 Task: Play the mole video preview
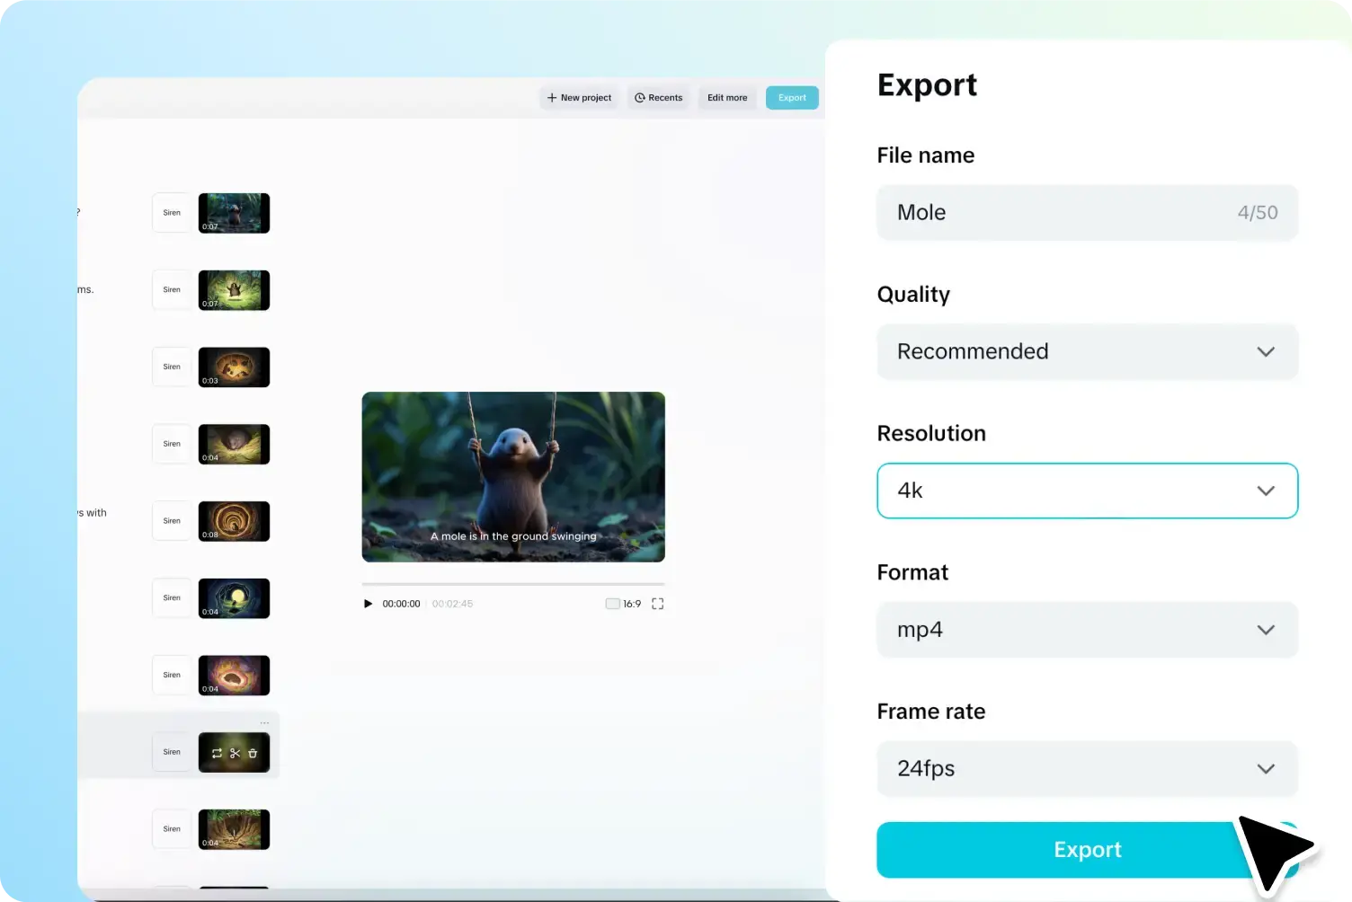[x=368, y=604]
